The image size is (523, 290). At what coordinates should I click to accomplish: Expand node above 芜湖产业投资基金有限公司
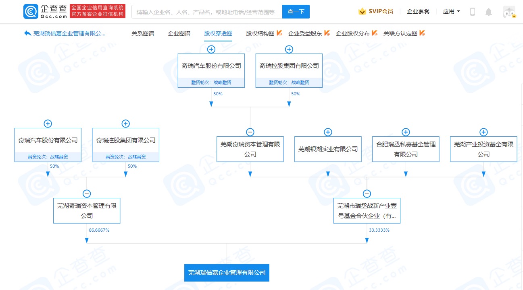click(x=483, y=132)
